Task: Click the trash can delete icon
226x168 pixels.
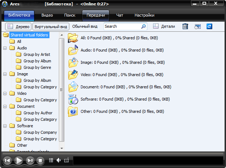Action: [185, 26]
